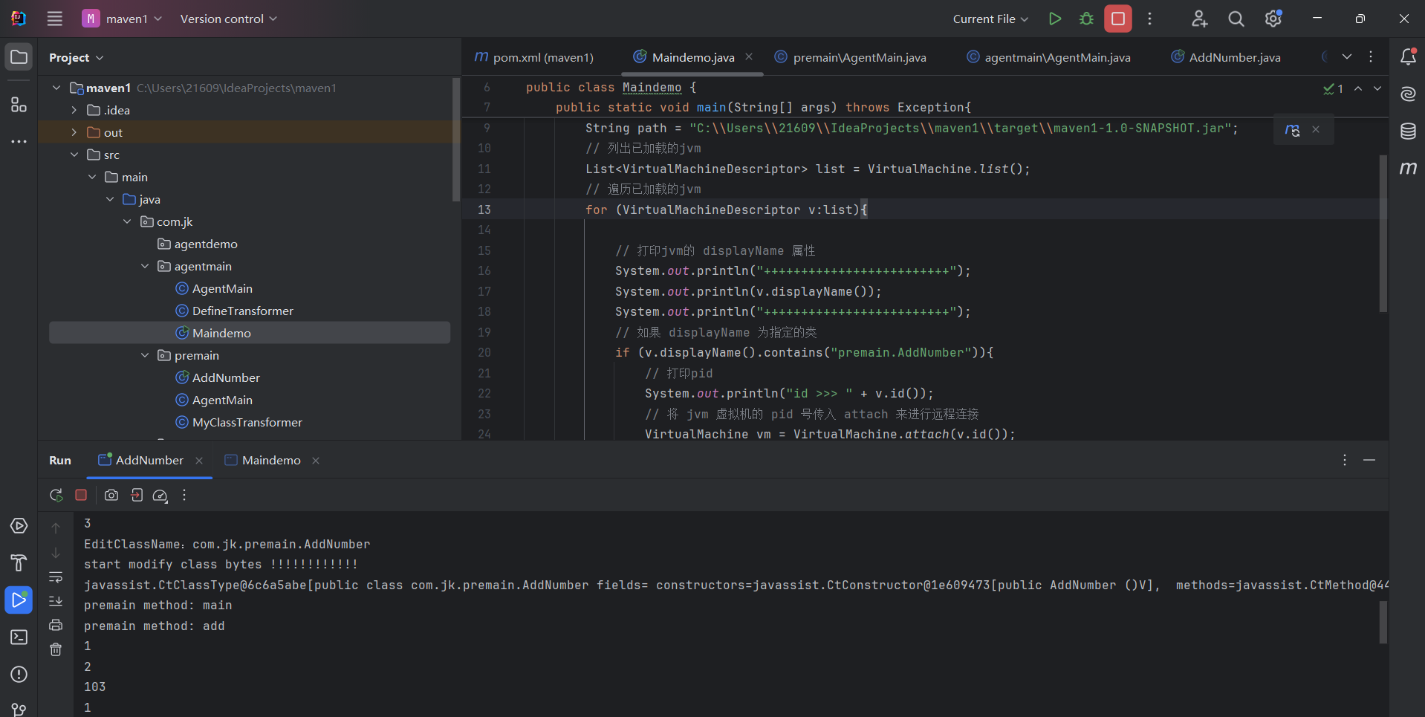Open the Git tool window
This screenshot has height=717, width=1425.
[19, 710]
